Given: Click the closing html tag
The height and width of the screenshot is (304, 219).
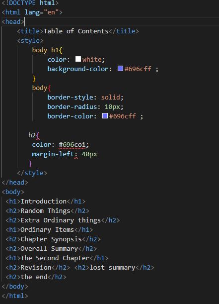Looking at the screenshot, I should click(x=15, y=296).
